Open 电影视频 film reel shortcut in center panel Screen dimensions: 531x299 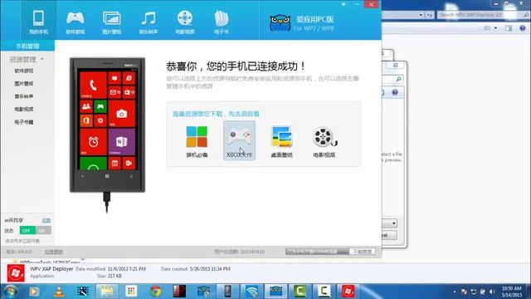(324, 141)
